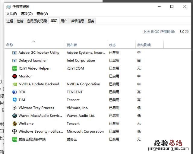193x154 pixels.
Task: Click publisher iQIYI.COM
Action: click(75, 68)
